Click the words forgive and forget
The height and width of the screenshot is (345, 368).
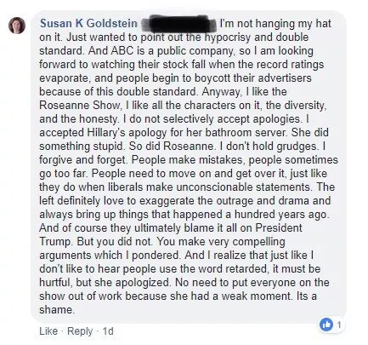tap(82, 160)
